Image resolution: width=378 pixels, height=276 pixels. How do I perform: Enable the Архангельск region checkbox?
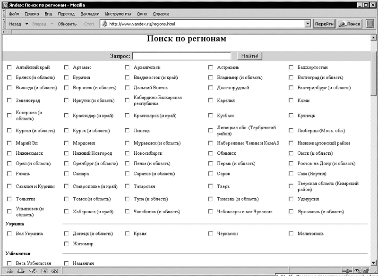127,67
